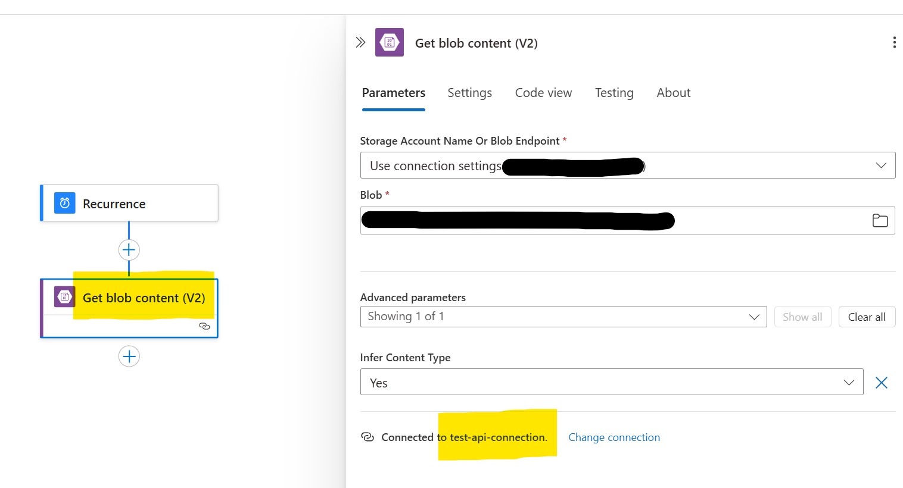Select the Get blob content (V2) card
Viewport: 903px width, 488px height.
click(x=129, y=308)
